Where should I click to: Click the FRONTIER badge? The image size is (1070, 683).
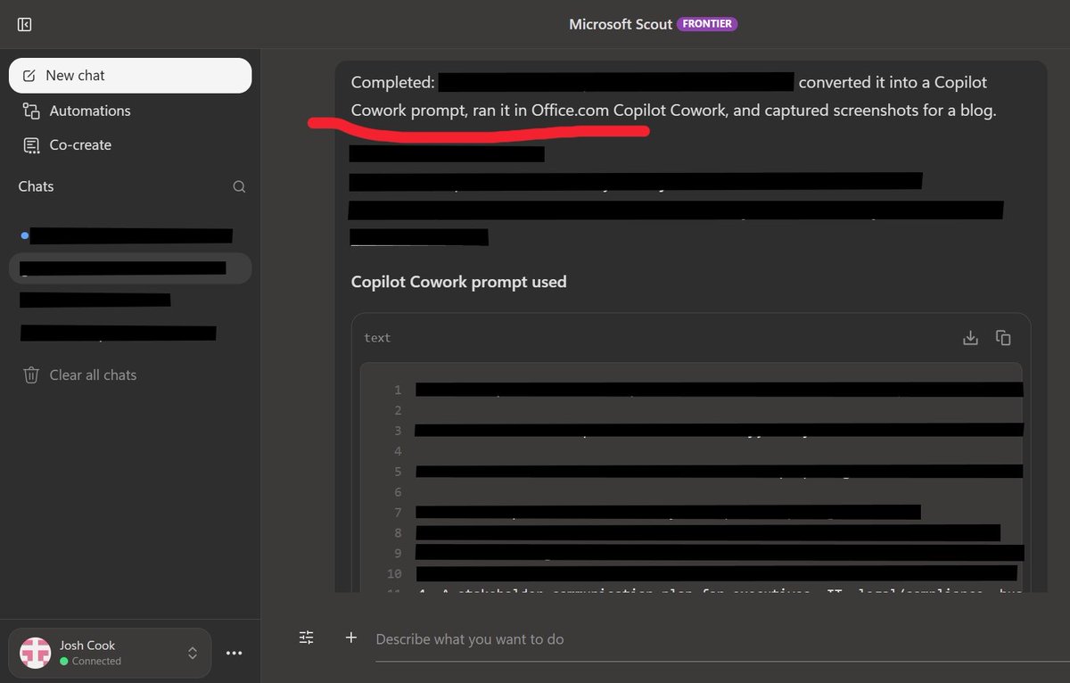pos(708,24)
